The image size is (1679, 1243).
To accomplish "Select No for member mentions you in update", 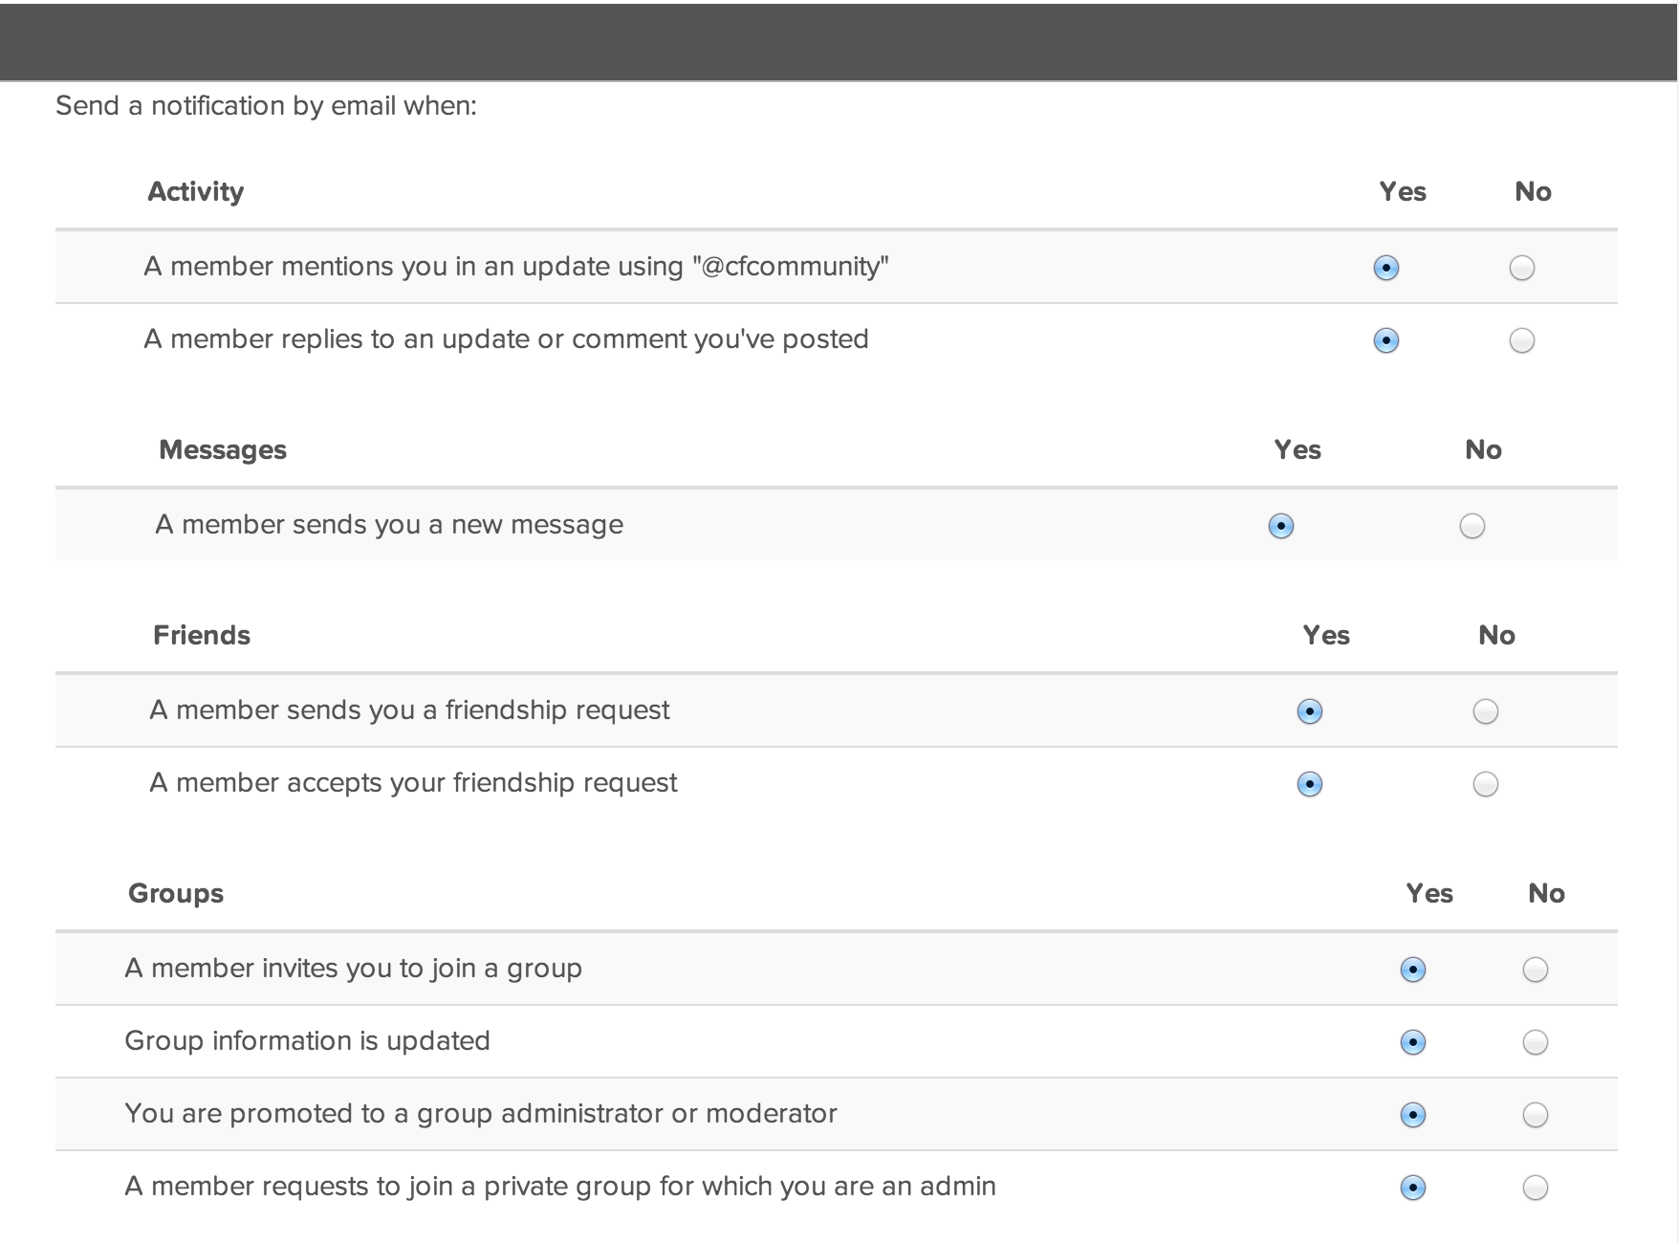I will (x=1521, y=268).
